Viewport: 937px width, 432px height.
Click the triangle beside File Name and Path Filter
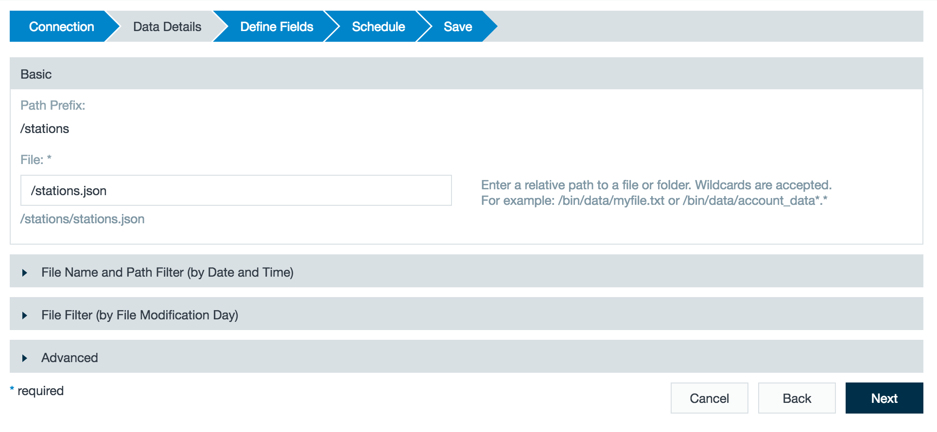[x=25, y=273]
